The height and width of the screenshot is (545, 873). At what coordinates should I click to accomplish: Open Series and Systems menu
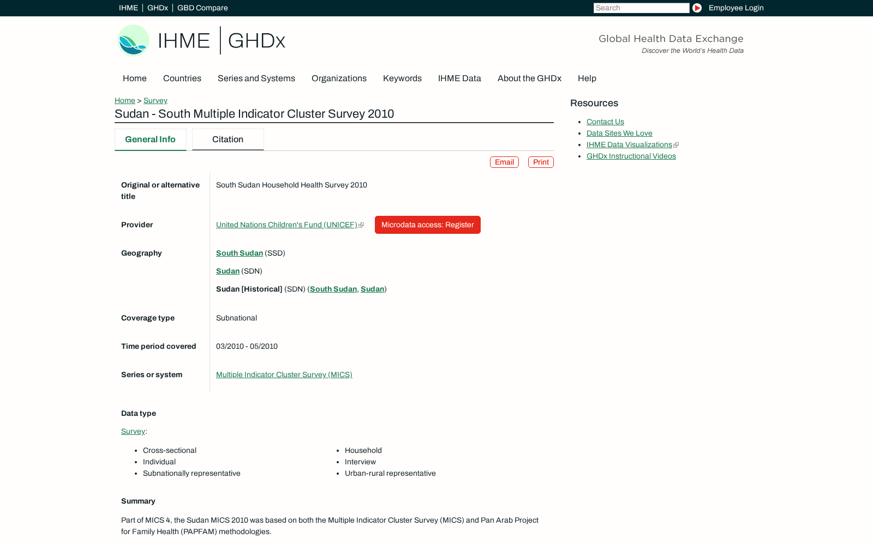tap(256, 78)
